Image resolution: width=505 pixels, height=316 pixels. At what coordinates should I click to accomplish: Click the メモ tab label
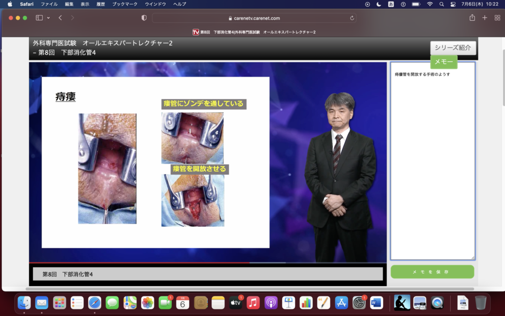[x=443, y=62]
